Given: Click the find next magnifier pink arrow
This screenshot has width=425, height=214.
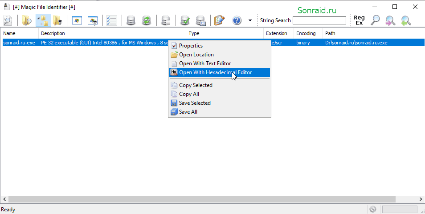Looking at the screenshot, I should 391,20.
